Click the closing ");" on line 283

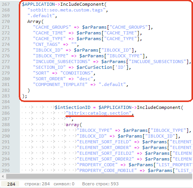(x=25, y=96)
